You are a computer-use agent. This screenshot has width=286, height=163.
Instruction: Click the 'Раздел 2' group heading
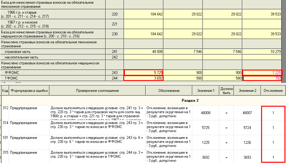(x=190, y=101)
